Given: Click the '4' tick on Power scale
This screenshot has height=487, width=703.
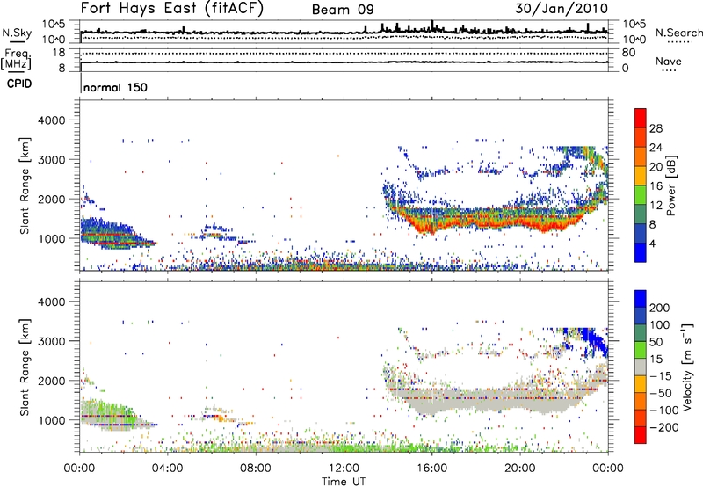Looking at the screenshot, I should point(653,243).
